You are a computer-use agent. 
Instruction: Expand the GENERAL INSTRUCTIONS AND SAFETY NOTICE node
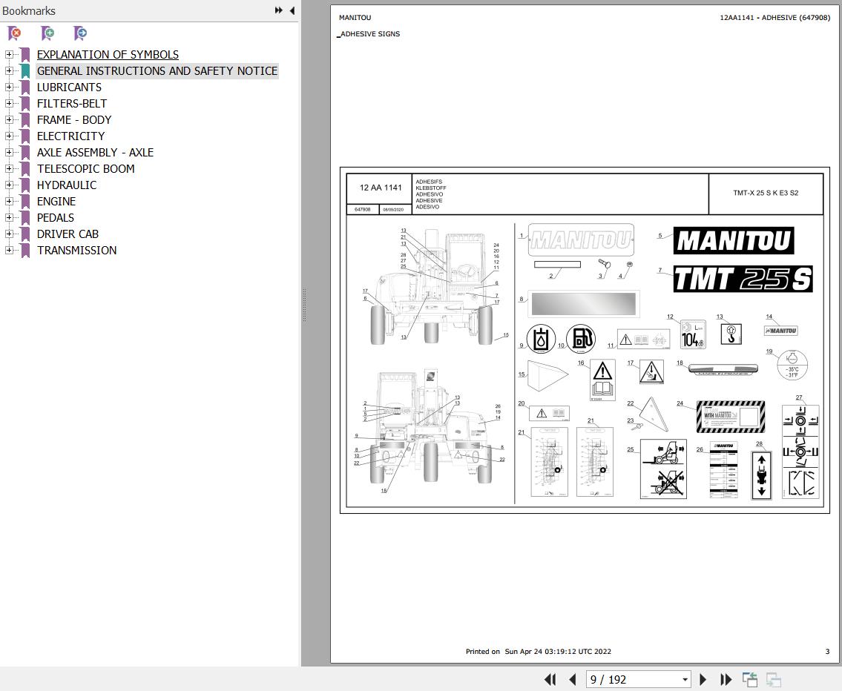click(x=9, y=71)
